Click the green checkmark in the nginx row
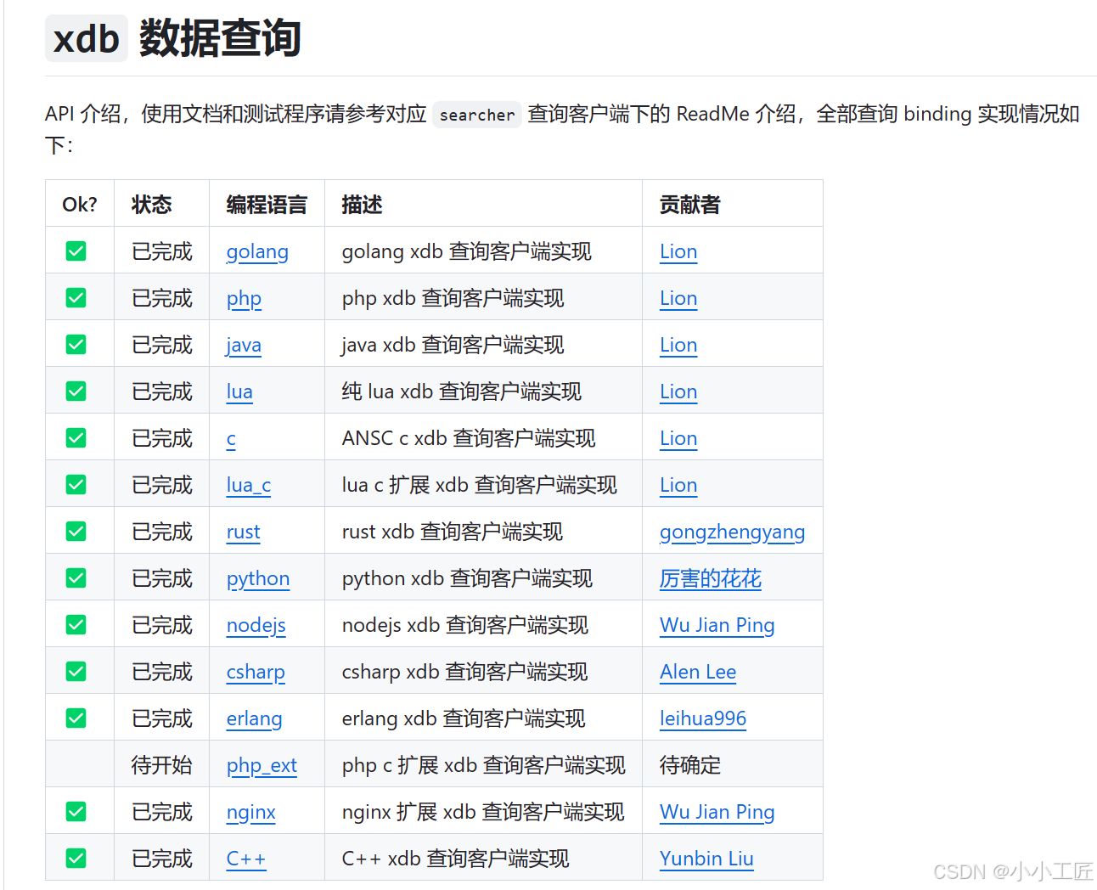Viewport: 1097px width, 890px height. coord(76,811)
